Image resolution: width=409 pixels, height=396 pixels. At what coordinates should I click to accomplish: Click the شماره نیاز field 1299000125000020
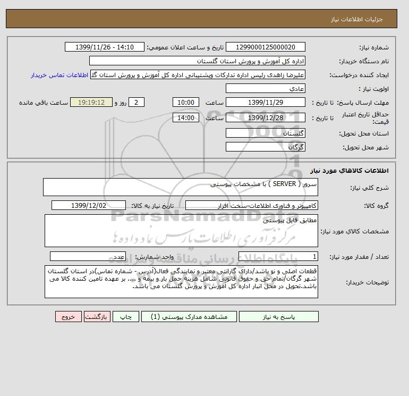pos(265,47)
